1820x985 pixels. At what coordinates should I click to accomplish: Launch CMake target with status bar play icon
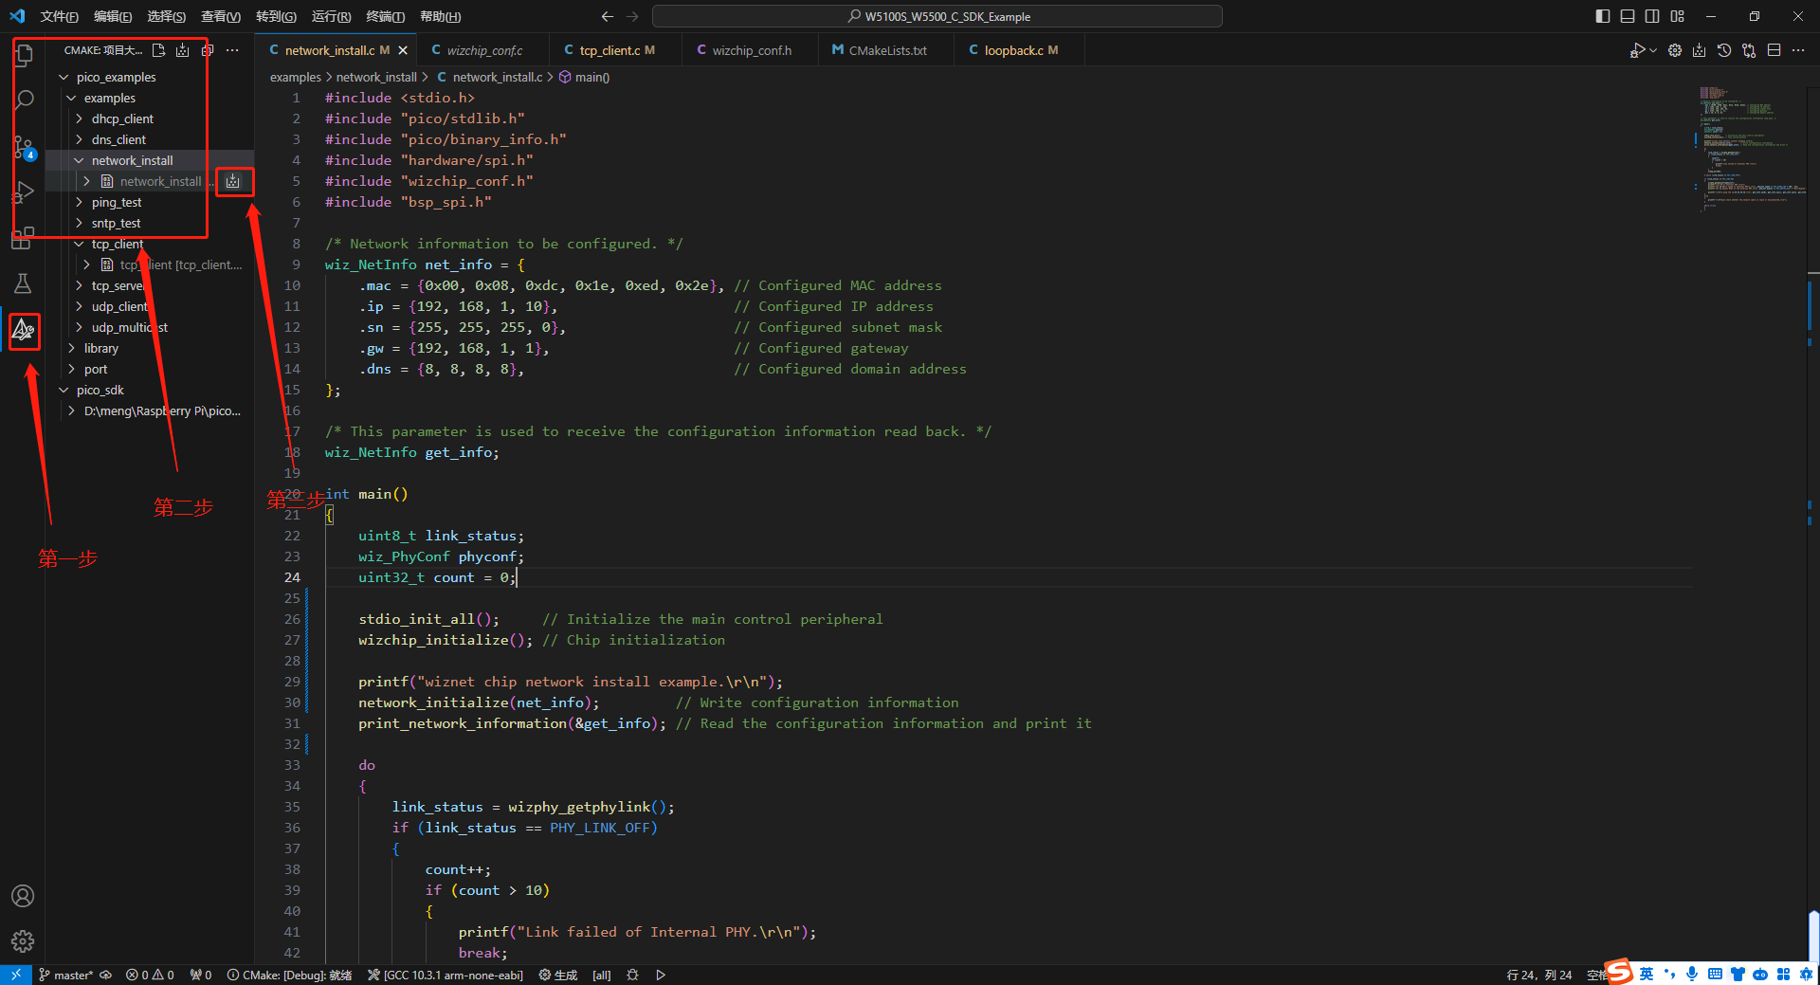pyautogui.click(x=661, y=975)
